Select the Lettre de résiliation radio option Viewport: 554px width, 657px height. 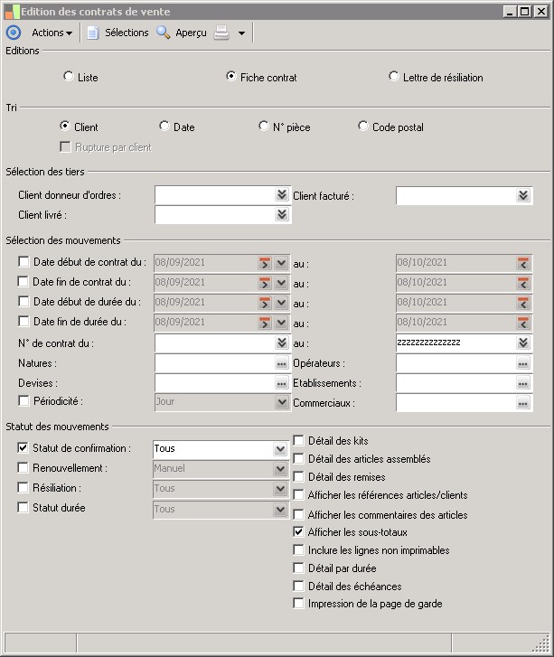coord(394,77)
